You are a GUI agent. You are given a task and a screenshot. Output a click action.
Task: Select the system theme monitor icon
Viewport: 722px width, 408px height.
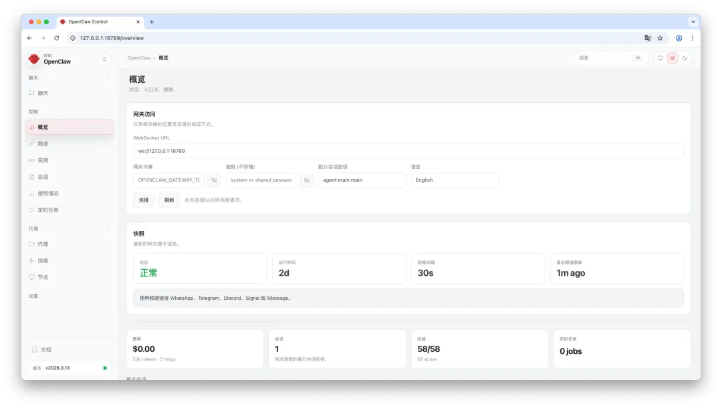660,58
